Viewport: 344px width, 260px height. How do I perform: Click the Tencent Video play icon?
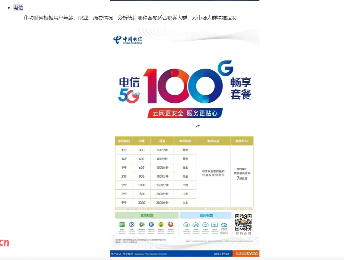tap(142, 225)
